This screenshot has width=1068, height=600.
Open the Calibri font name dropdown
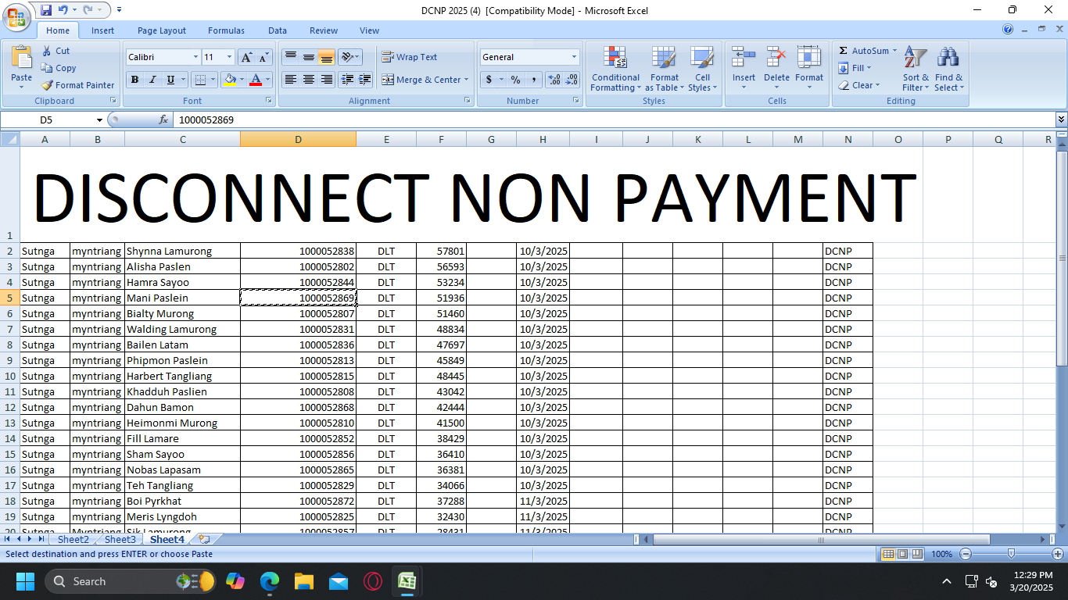(195, 57)
